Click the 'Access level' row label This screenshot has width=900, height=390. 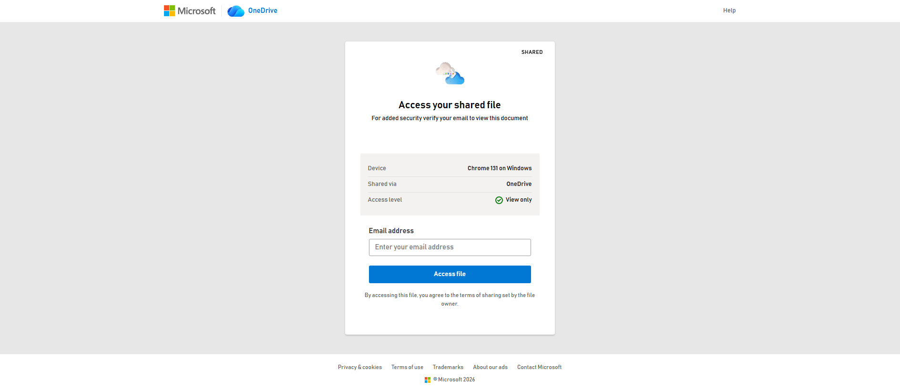pyautogui.click(x=385, y=200)
